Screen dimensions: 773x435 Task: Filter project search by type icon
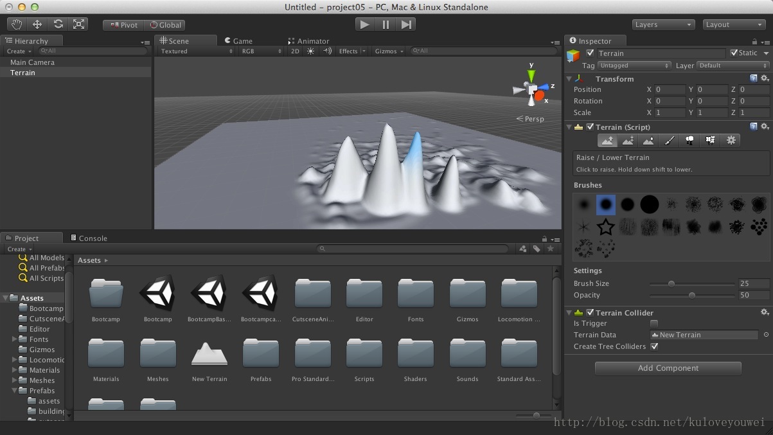pyautogui.click(x=523, y=249)
